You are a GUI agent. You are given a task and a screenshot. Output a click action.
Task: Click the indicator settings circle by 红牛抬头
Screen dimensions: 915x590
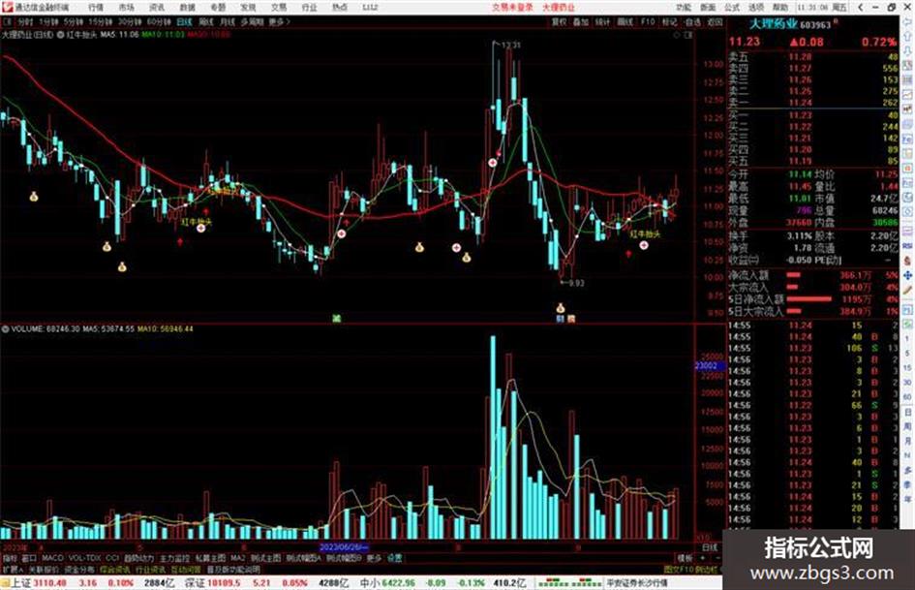click(x=61, y=35)
